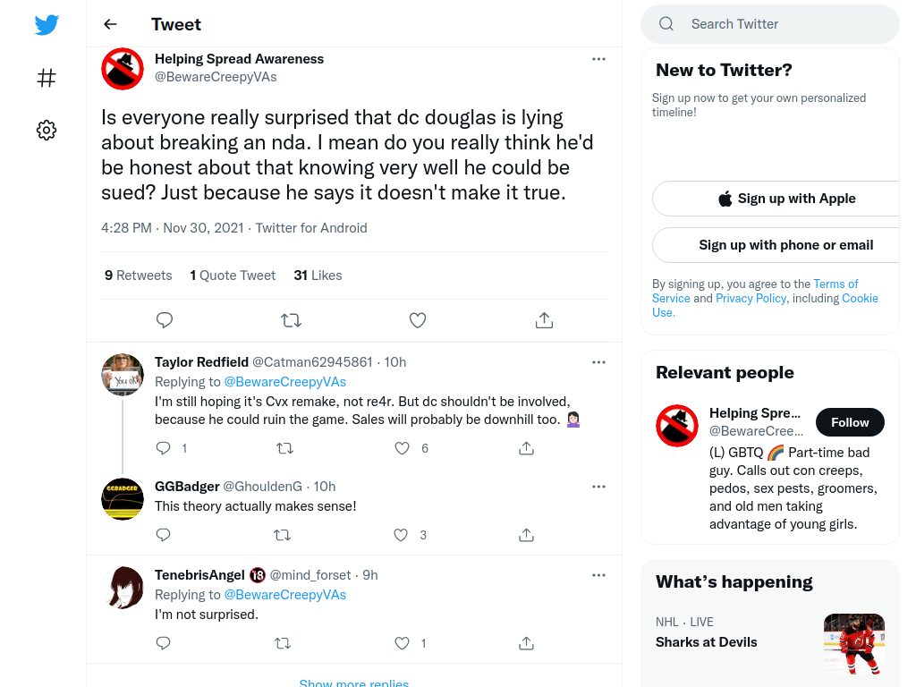The height and width of the screenshot is (687, 916).
Task: Retweet the main tweet
Action: [291, 320]
